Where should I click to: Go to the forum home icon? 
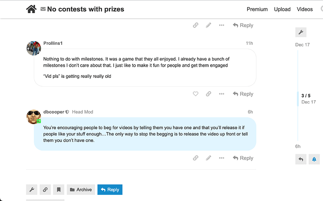(31, 9)
